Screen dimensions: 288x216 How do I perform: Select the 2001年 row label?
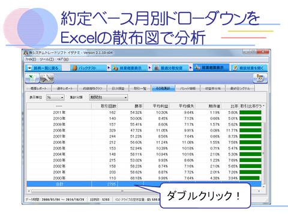pyautogui.click(x=59, y=172)
